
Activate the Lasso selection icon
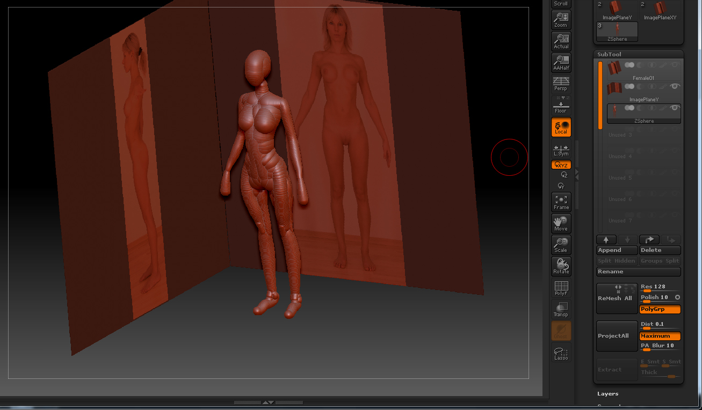point(561,353)
